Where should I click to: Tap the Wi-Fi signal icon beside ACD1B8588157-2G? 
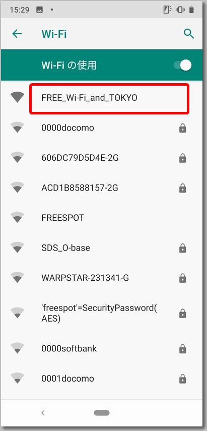point(17,188)
